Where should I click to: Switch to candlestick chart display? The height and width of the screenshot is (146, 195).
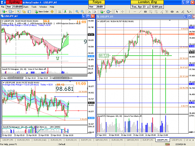pyautogui.click(x=65, y=12)
